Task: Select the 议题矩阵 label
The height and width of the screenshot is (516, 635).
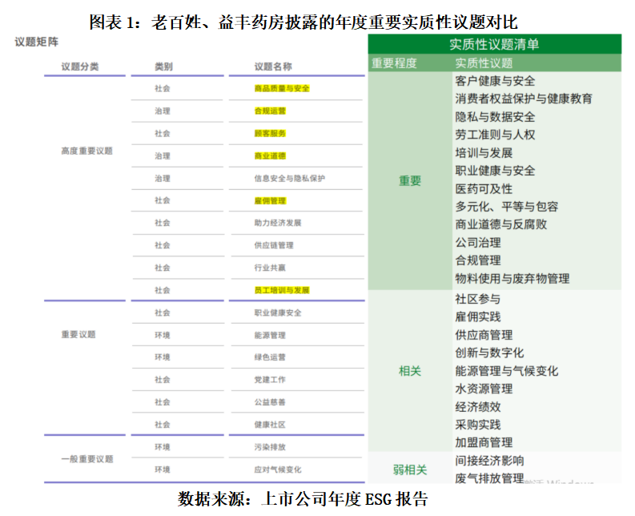Action: [x=37, y=42]
